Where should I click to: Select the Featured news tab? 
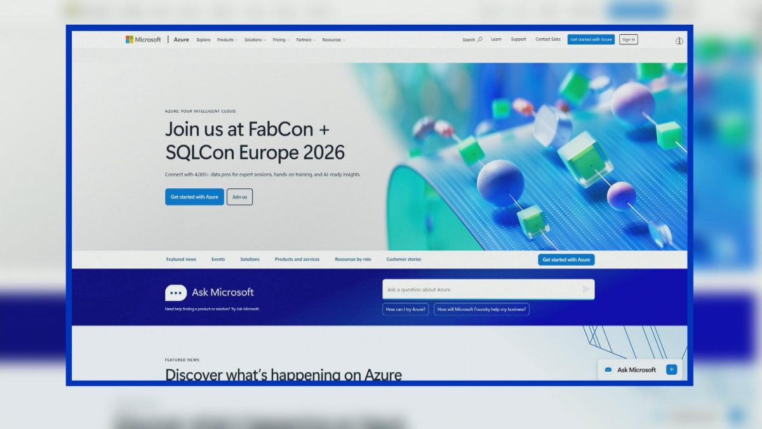[181, 259]
